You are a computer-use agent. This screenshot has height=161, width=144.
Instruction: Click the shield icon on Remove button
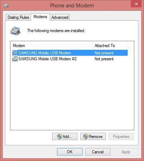[x=85, y=136]
